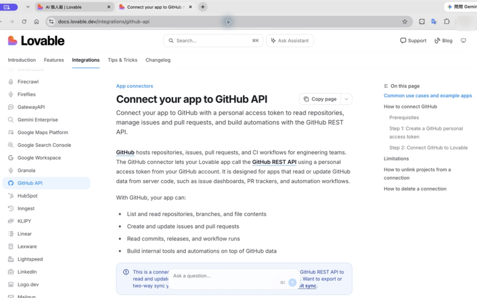Open the browser extensions puzzle icon

(x=447, y=21)
